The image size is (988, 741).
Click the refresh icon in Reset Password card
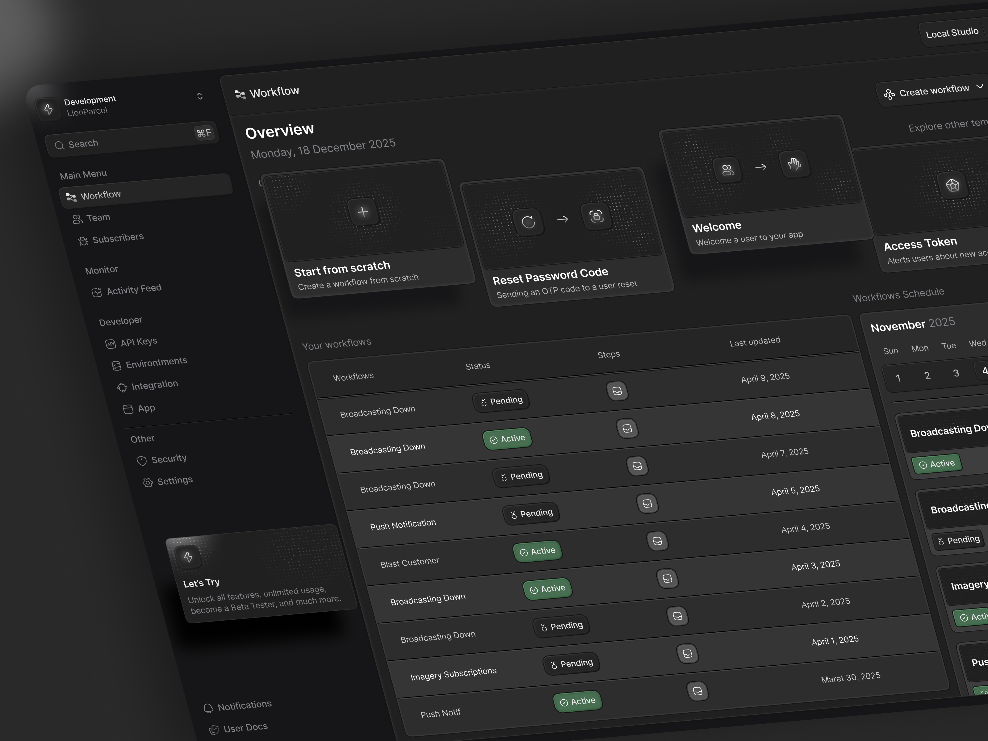528,222
